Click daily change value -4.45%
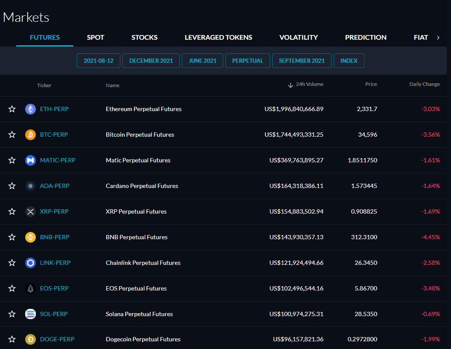451x349 pixels. pyautogui.click(x=431, y=237)
